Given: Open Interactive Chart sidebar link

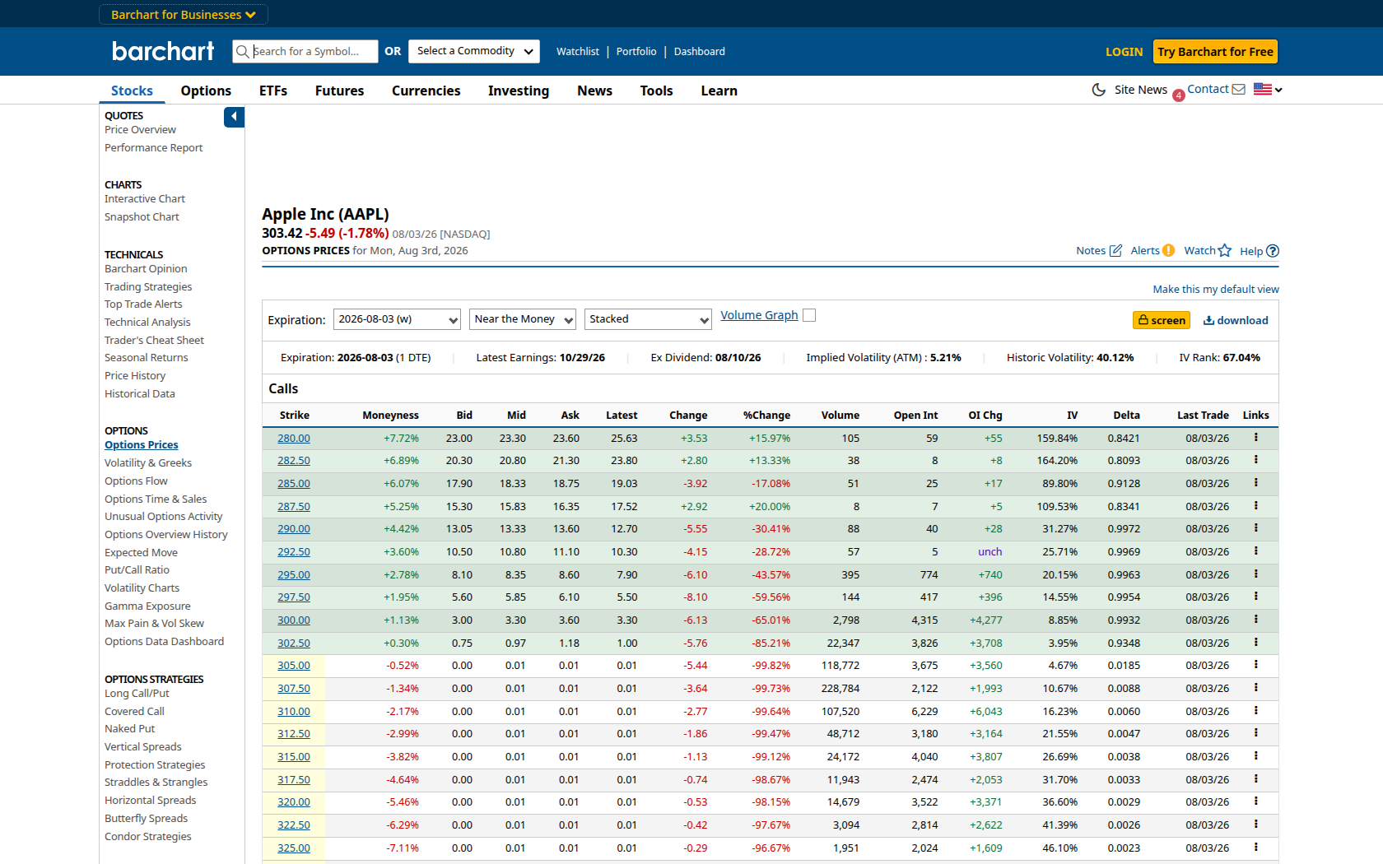Looking at the screenshot, I should [145, 199].
